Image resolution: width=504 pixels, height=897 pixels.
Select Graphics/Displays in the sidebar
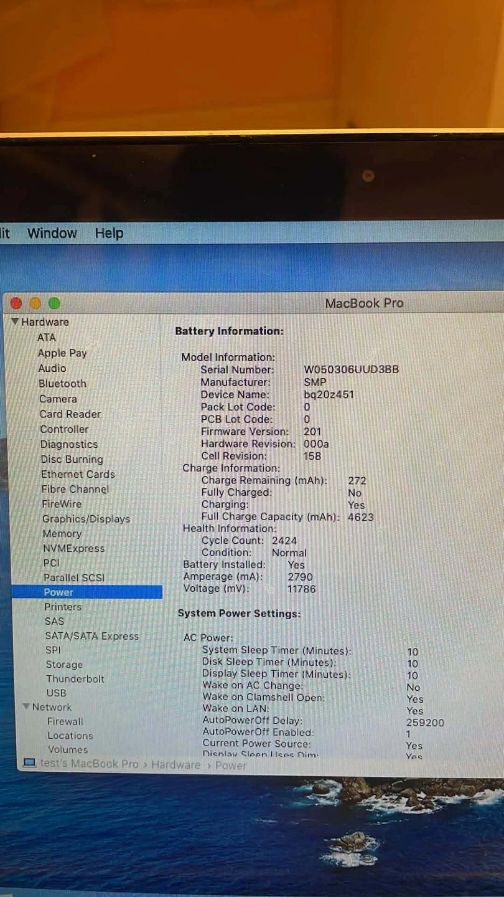pos(86,519)
